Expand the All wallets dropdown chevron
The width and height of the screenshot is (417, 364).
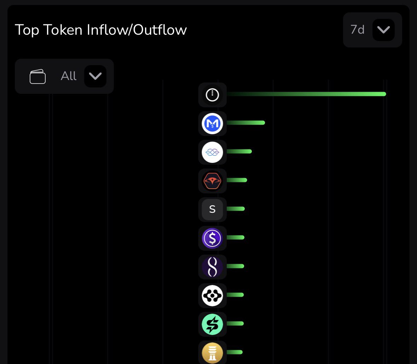[95, 76]
